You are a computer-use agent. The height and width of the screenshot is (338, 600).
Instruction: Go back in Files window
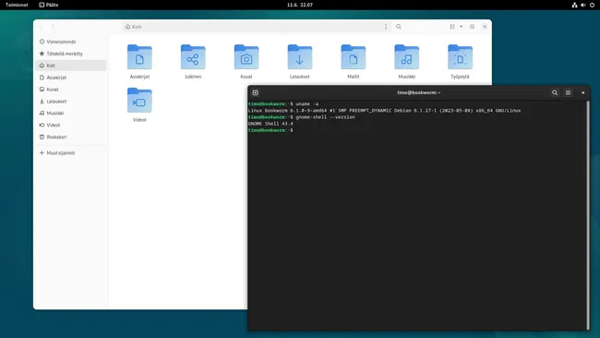(41, 27)
